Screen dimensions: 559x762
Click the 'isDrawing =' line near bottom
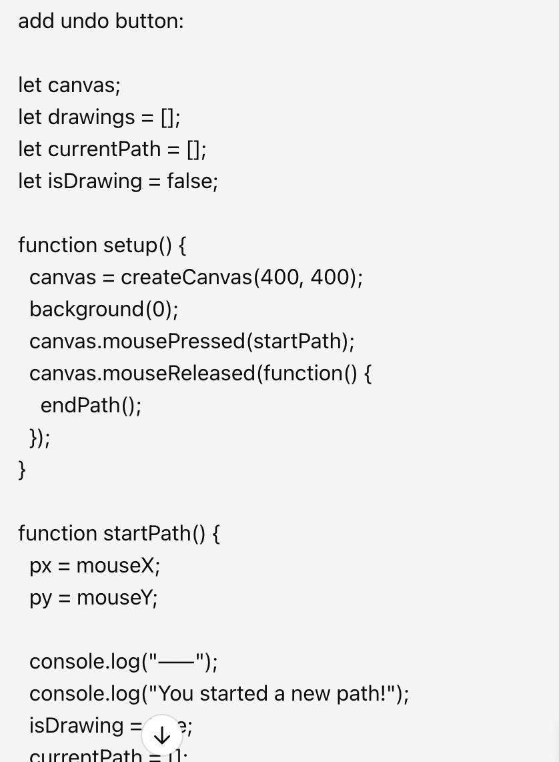point(111,726)
